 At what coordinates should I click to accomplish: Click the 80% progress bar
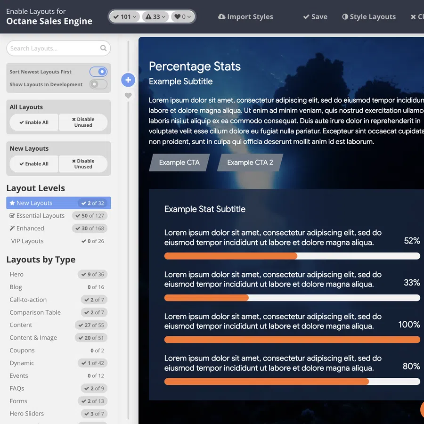coord(292,382)
